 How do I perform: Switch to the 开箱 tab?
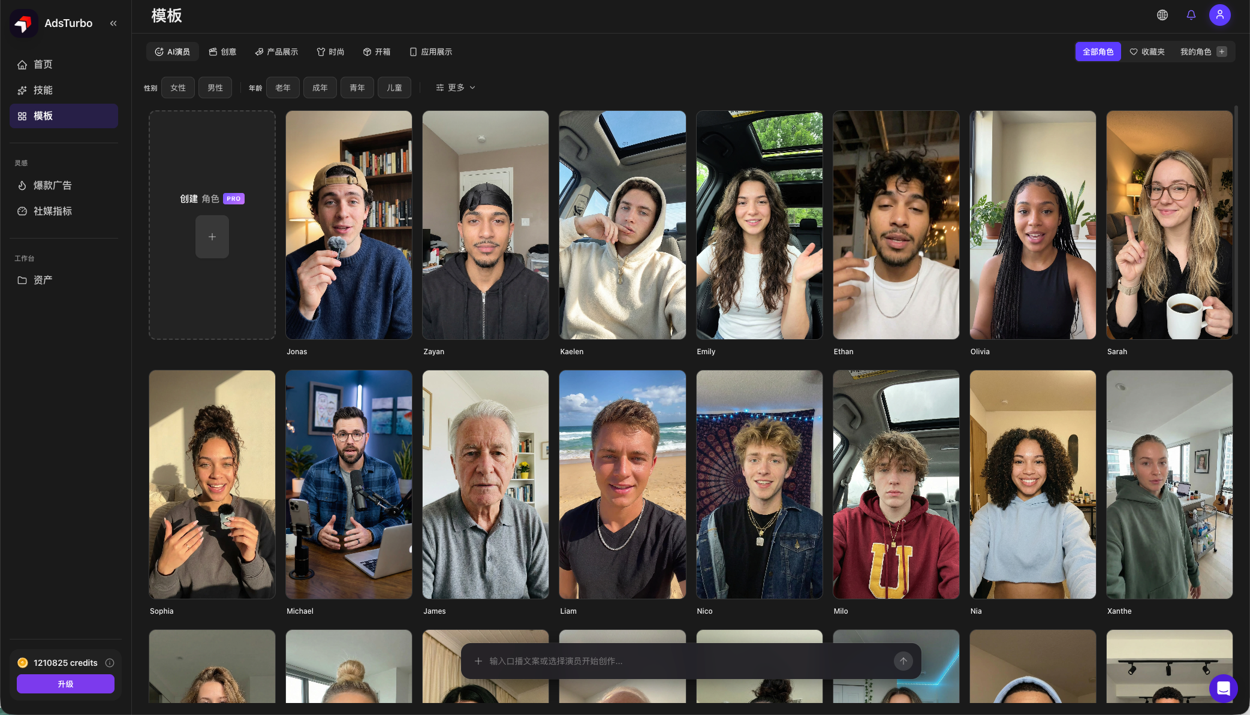pyautogui.click(x=376, y=52)
